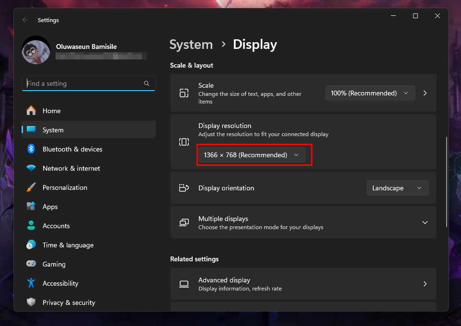
Task: Expand the Multiple displays section
Action: click(x=425, y=222)
